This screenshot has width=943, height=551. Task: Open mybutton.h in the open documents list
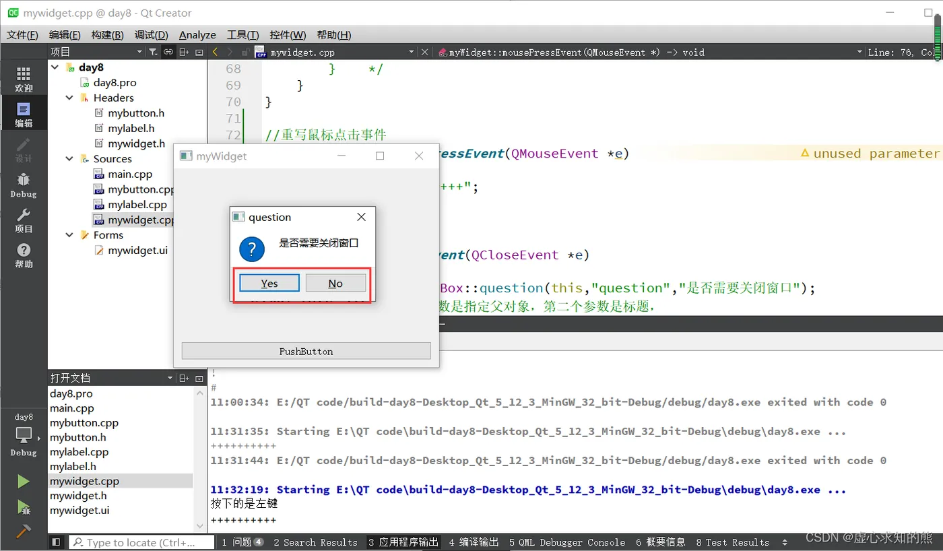click(x=78, y=437)
